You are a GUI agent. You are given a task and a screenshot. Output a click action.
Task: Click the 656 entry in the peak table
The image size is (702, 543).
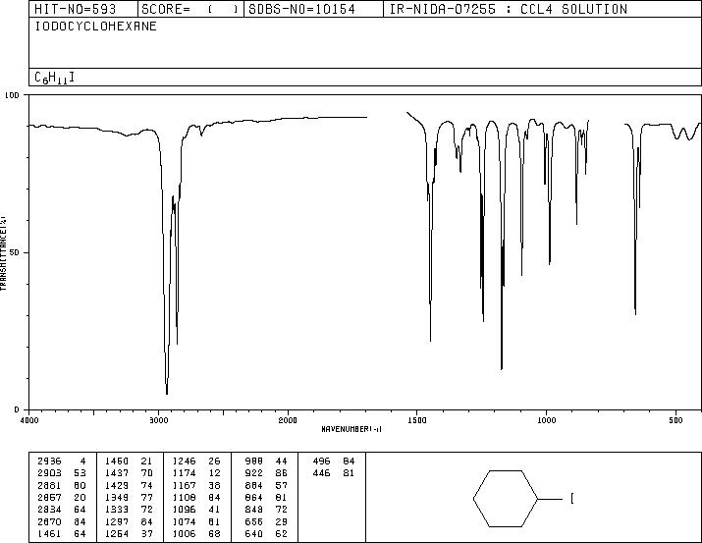(254, 521)
